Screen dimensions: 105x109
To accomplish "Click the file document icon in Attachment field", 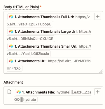I will pyautogui.click(x=9, y=92).
